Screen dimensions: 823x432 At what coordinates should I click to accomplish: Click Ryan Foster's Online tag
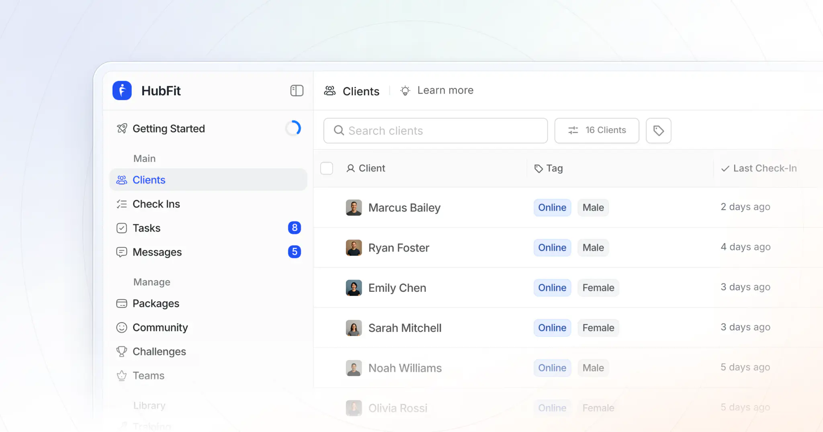tap(552, 248)
